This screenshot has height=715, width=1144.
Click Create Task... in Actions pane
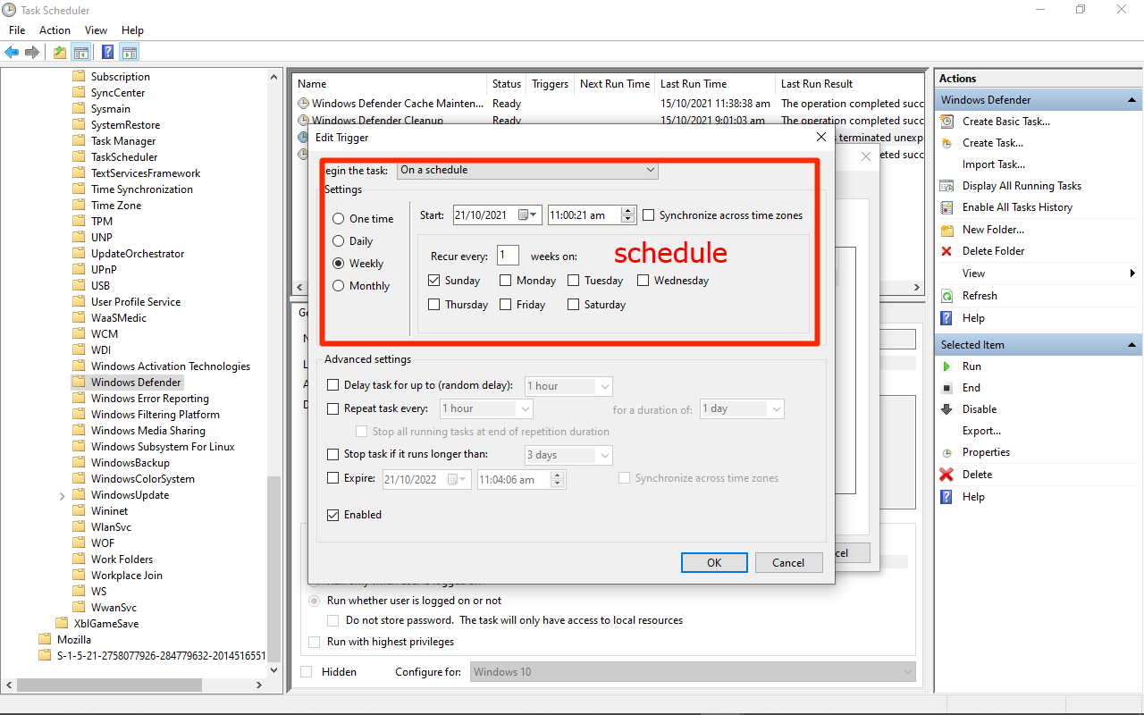point(993,143)
